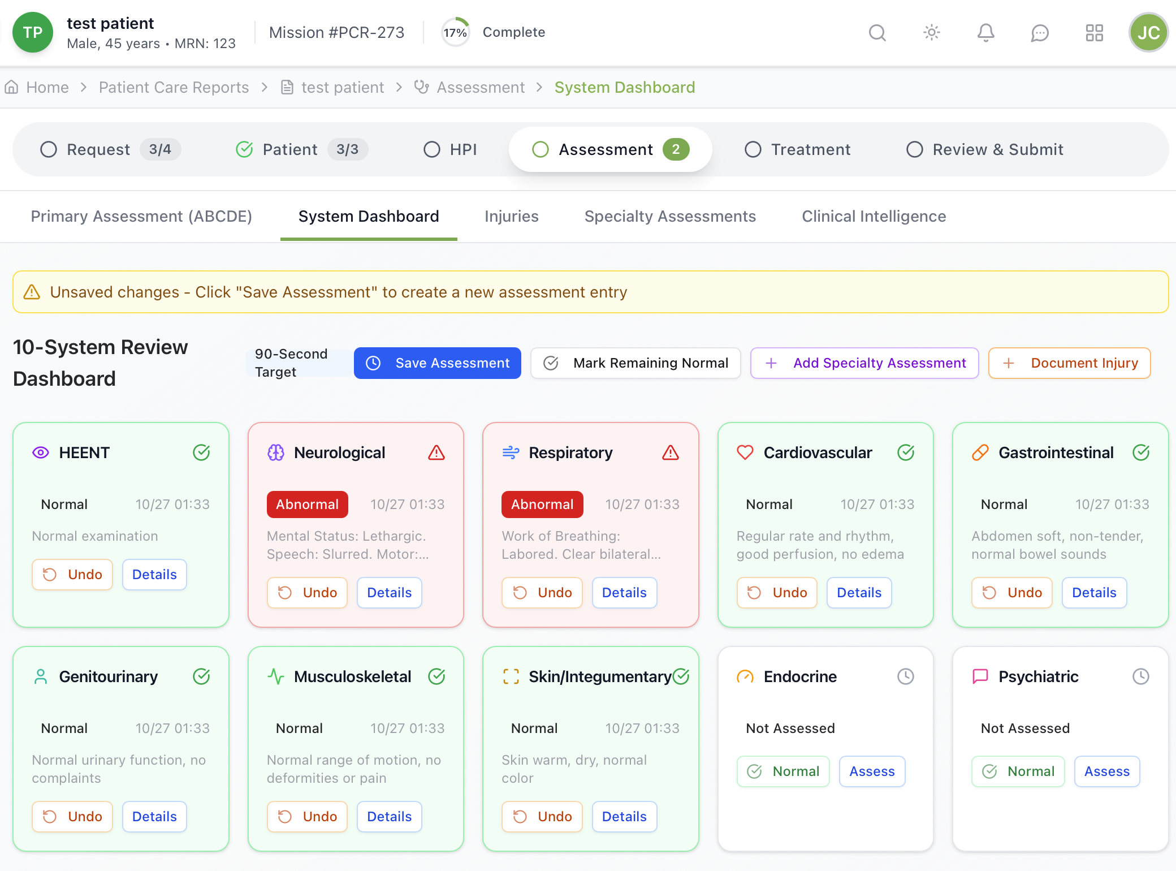Select the Treatment step circle
1176x871 pixels.
click(753, 149)
